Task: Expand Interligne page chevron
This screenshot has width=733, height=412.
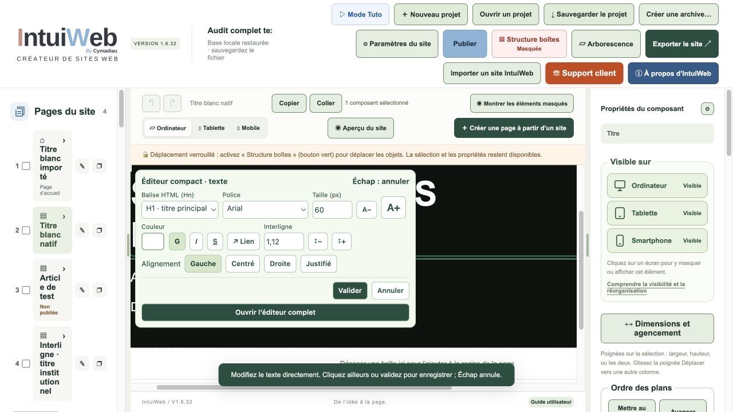Action: (64, 336)
